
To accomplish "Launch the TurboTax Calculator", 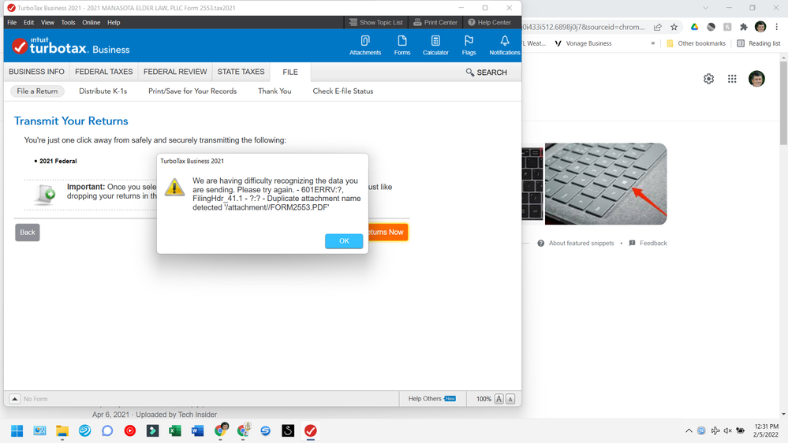I will [x=435, y=45].
